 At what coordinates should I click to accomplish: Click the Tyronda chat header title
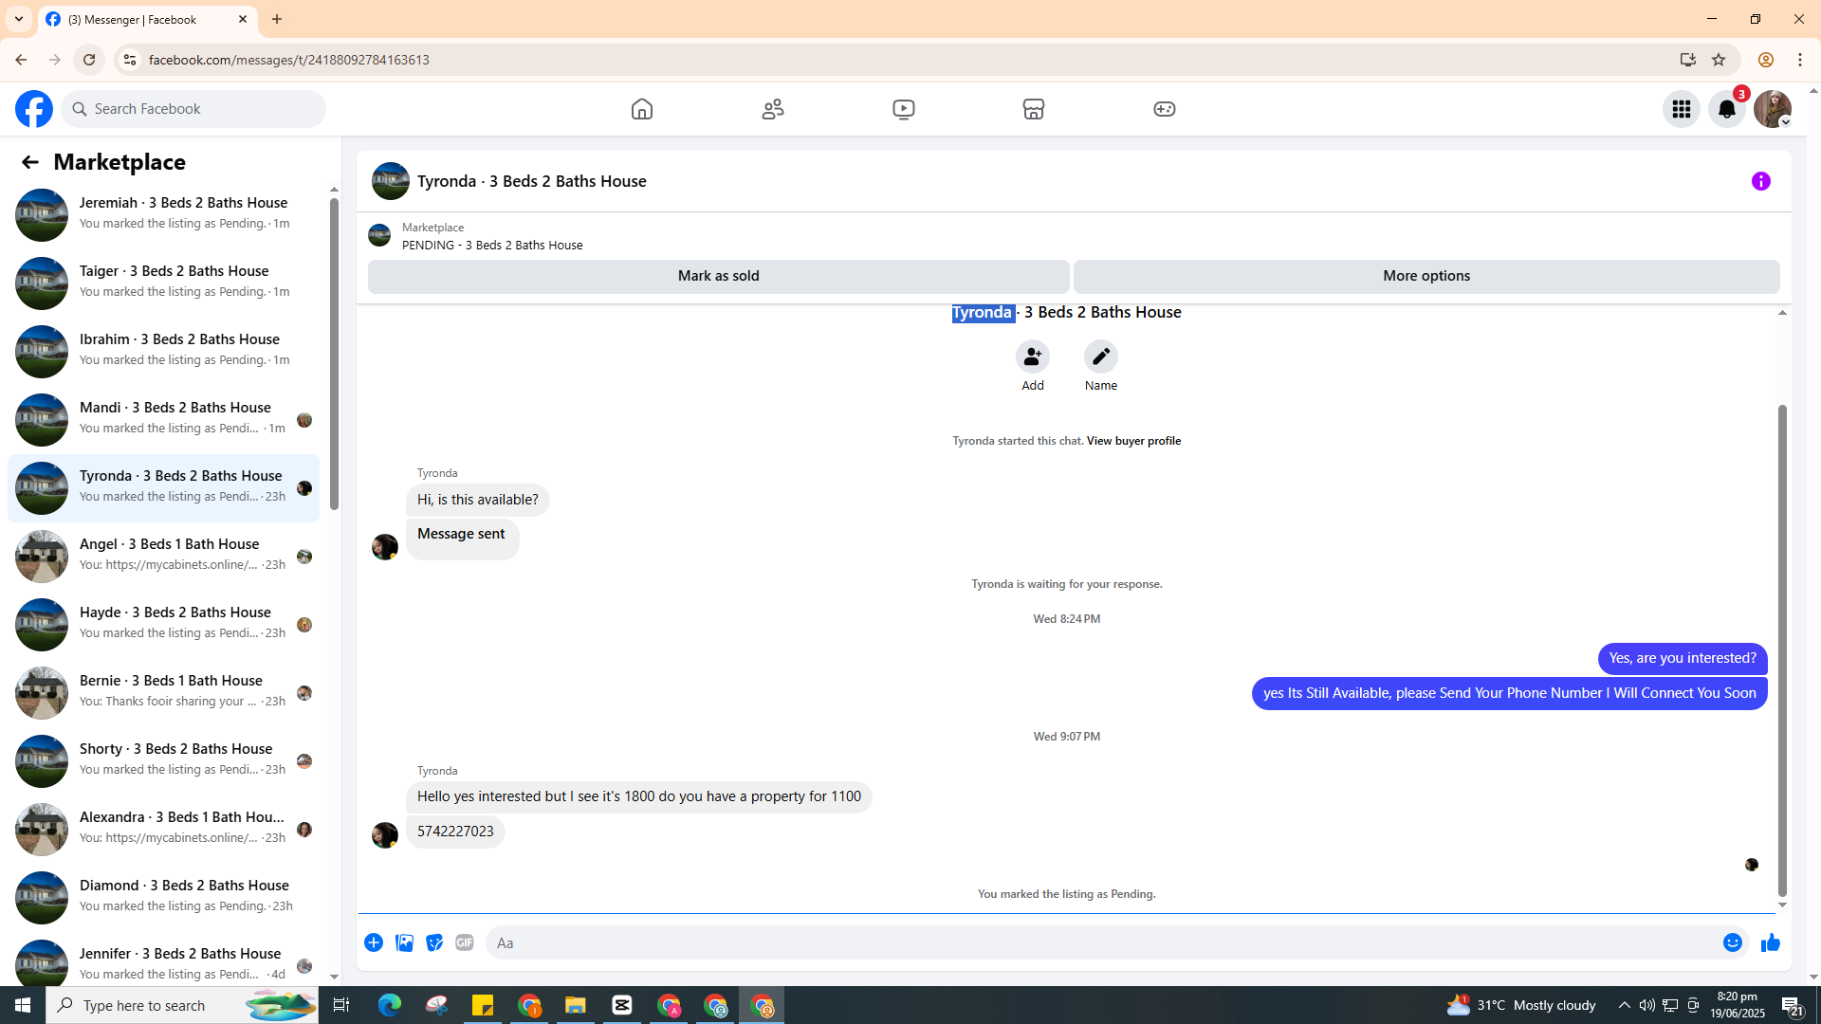532,181
